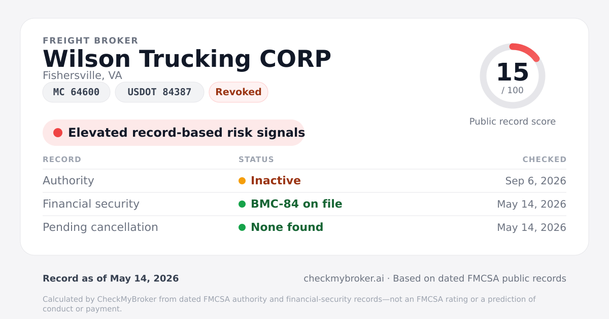Click the Elevated record-based risk signals banner
609x319 pixels.
(x=174, y=133)
